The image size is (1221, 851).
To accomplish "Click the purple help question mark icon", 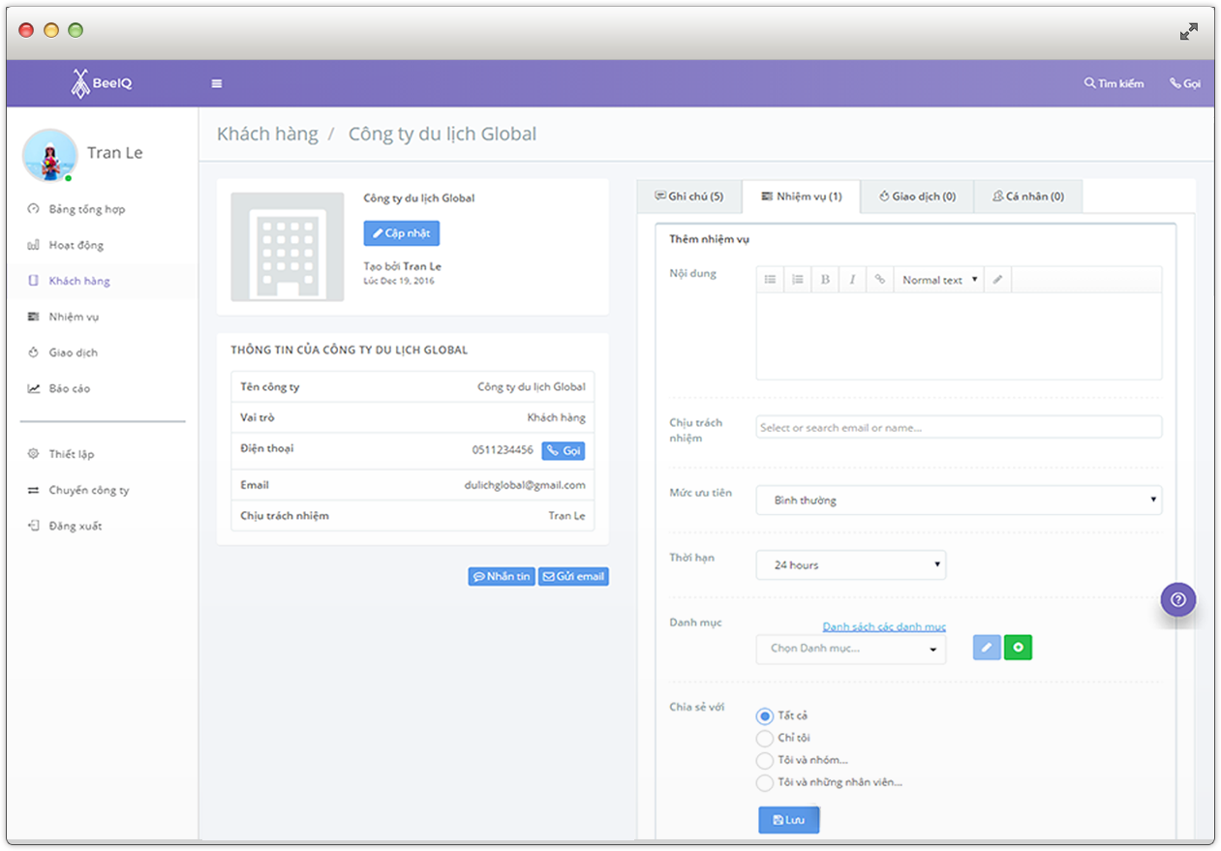I will coord(1177,599).
